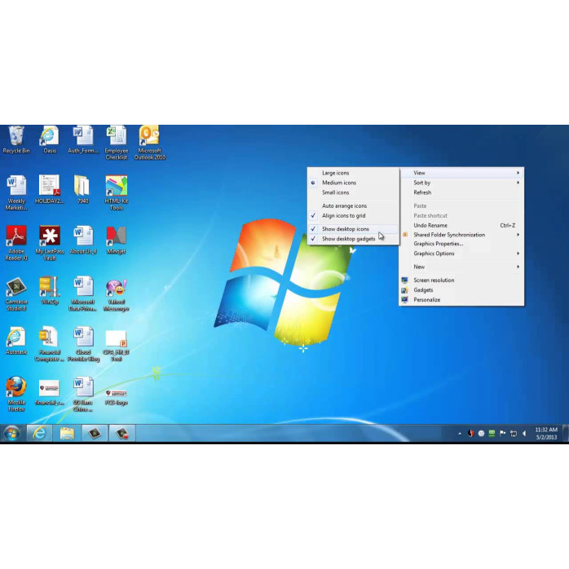The height and width of the screenshot is (569, 569).
Task: Toggle Align icons to grid option
Action: 353,215
